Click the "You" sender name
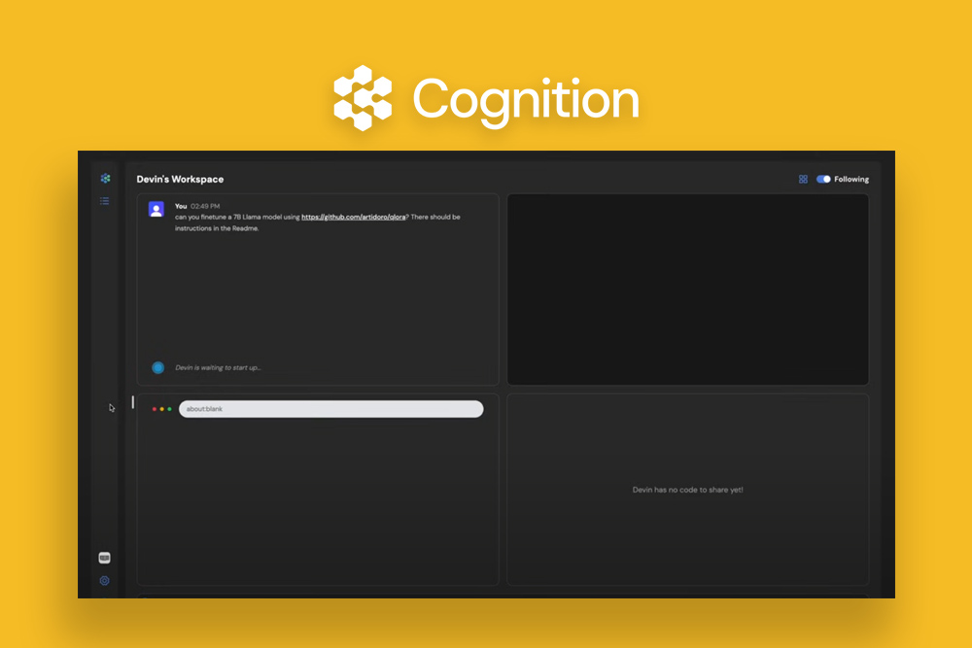972x648 pixels. click(x=181, y=206)
